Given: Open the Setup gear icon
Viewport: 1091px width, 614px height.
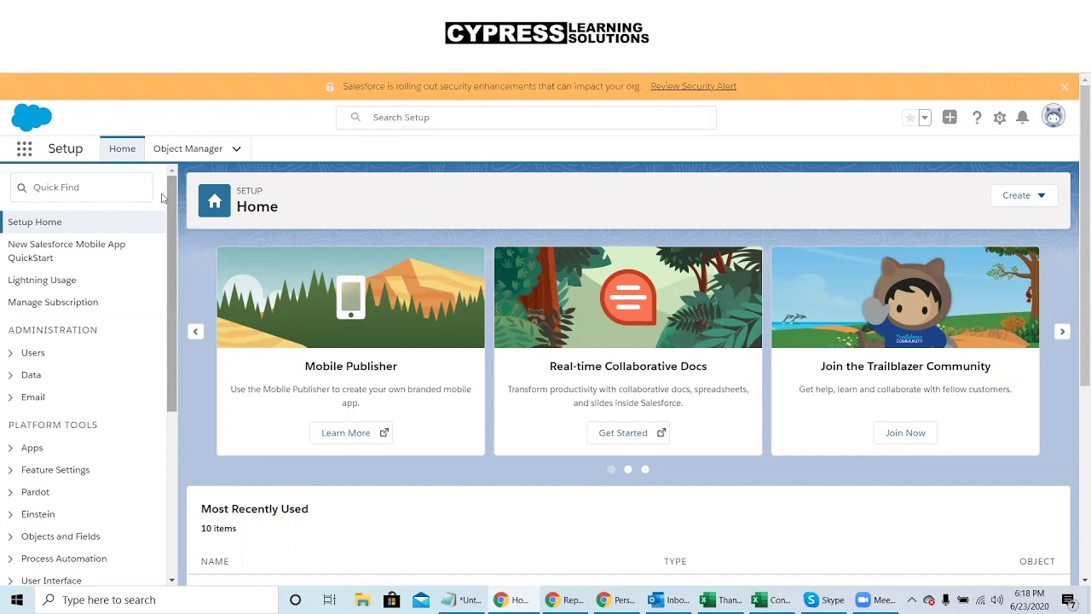Looking at the screenshot, I should [x=1000, y=118].
